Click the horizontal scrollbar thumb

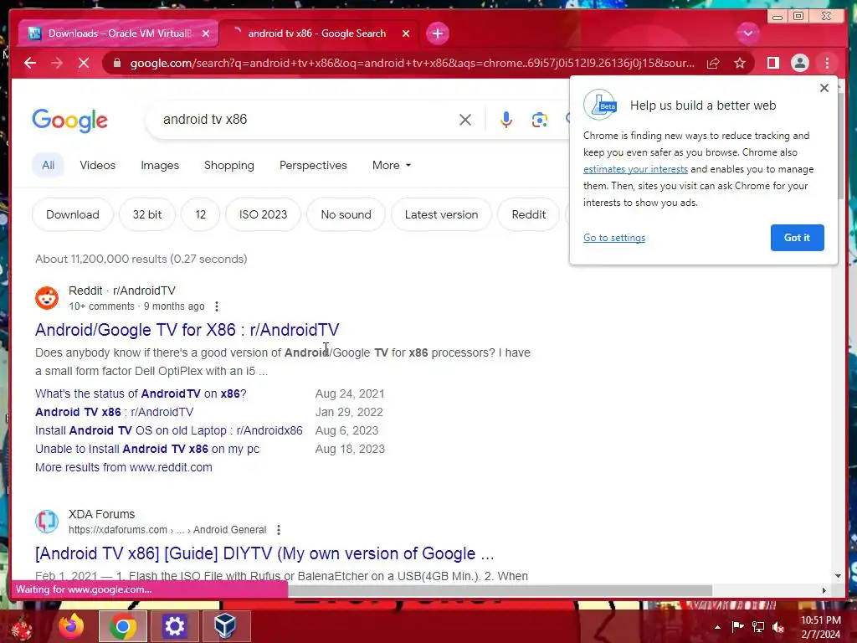pos(500,590)
